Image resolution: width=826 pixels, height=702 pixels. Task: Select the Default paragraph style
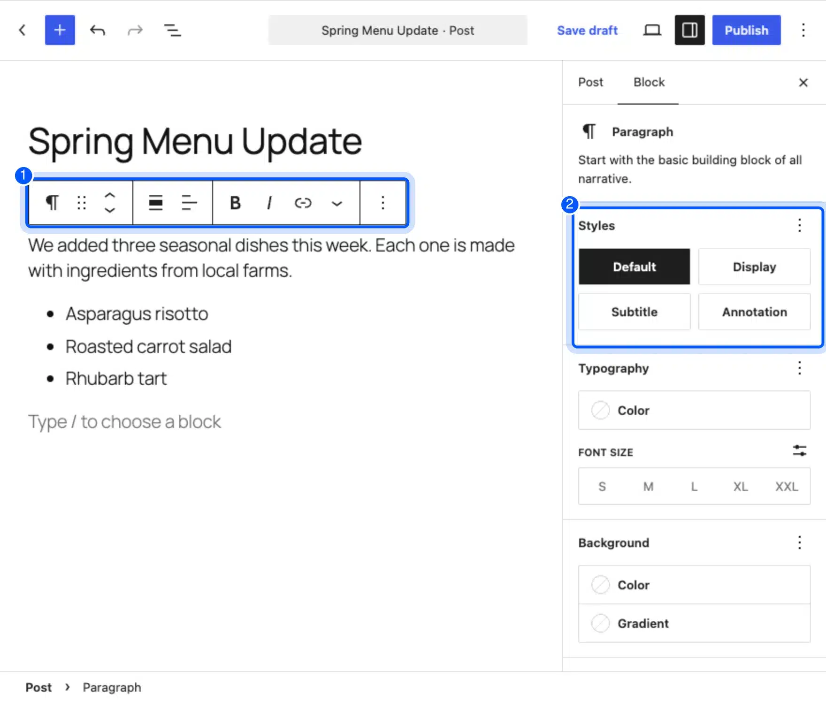tap(634, 267)
